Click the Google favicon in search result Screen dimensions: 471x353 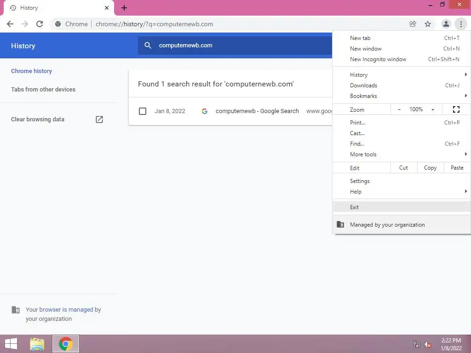click(205, 111)
